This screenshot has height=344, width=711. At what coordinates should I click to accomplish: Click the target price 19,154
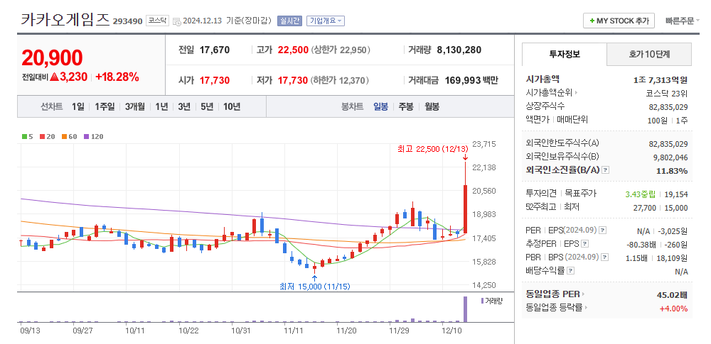click(676, 194)
